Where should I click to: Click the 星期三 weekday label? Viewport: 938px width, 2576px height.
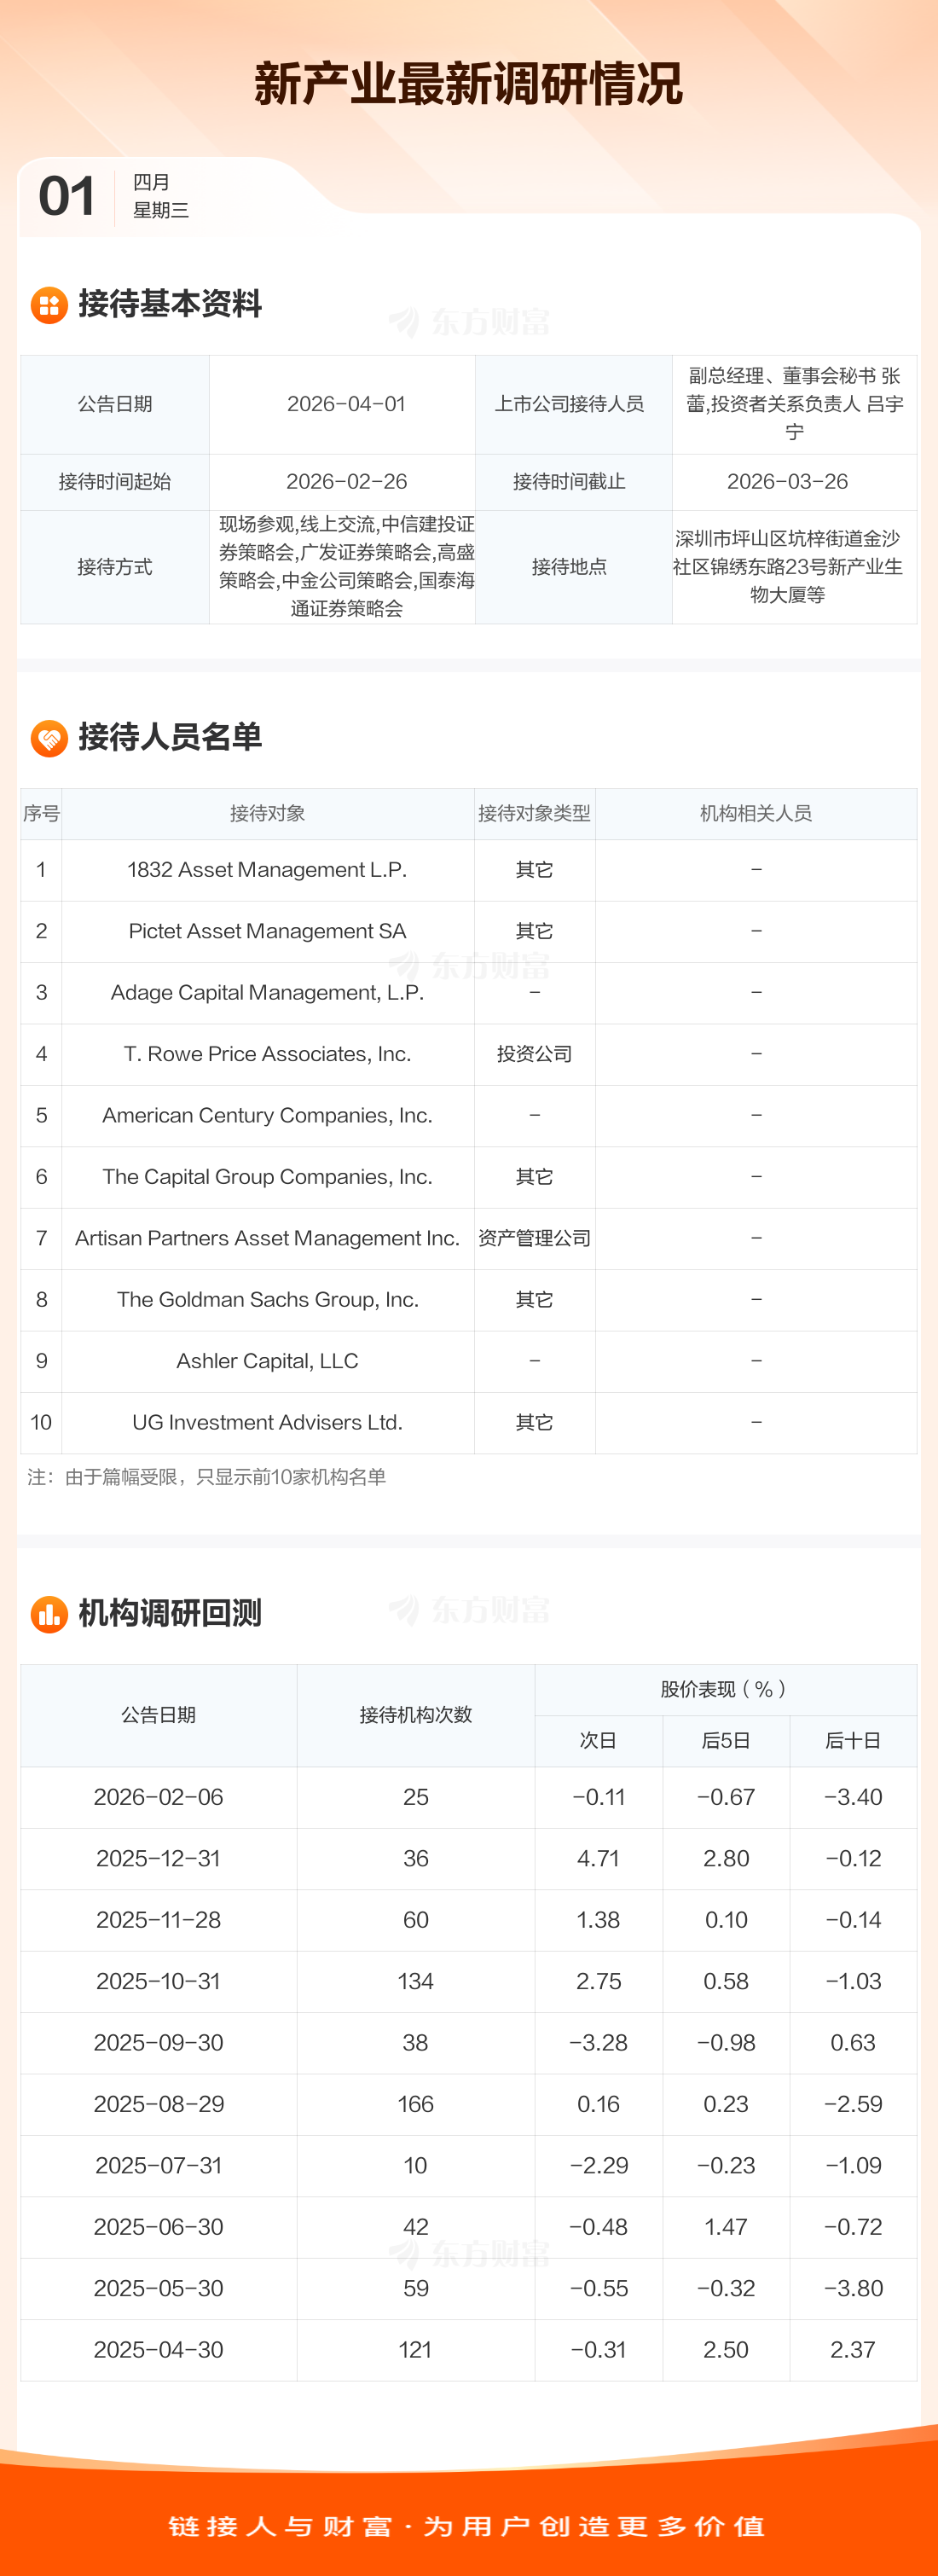161,210
